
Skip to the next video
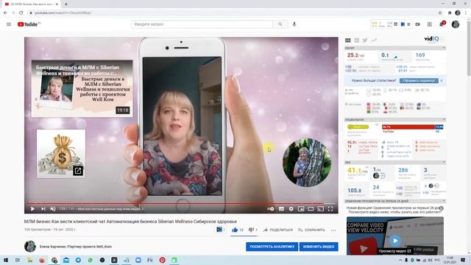tap(43, 209)
